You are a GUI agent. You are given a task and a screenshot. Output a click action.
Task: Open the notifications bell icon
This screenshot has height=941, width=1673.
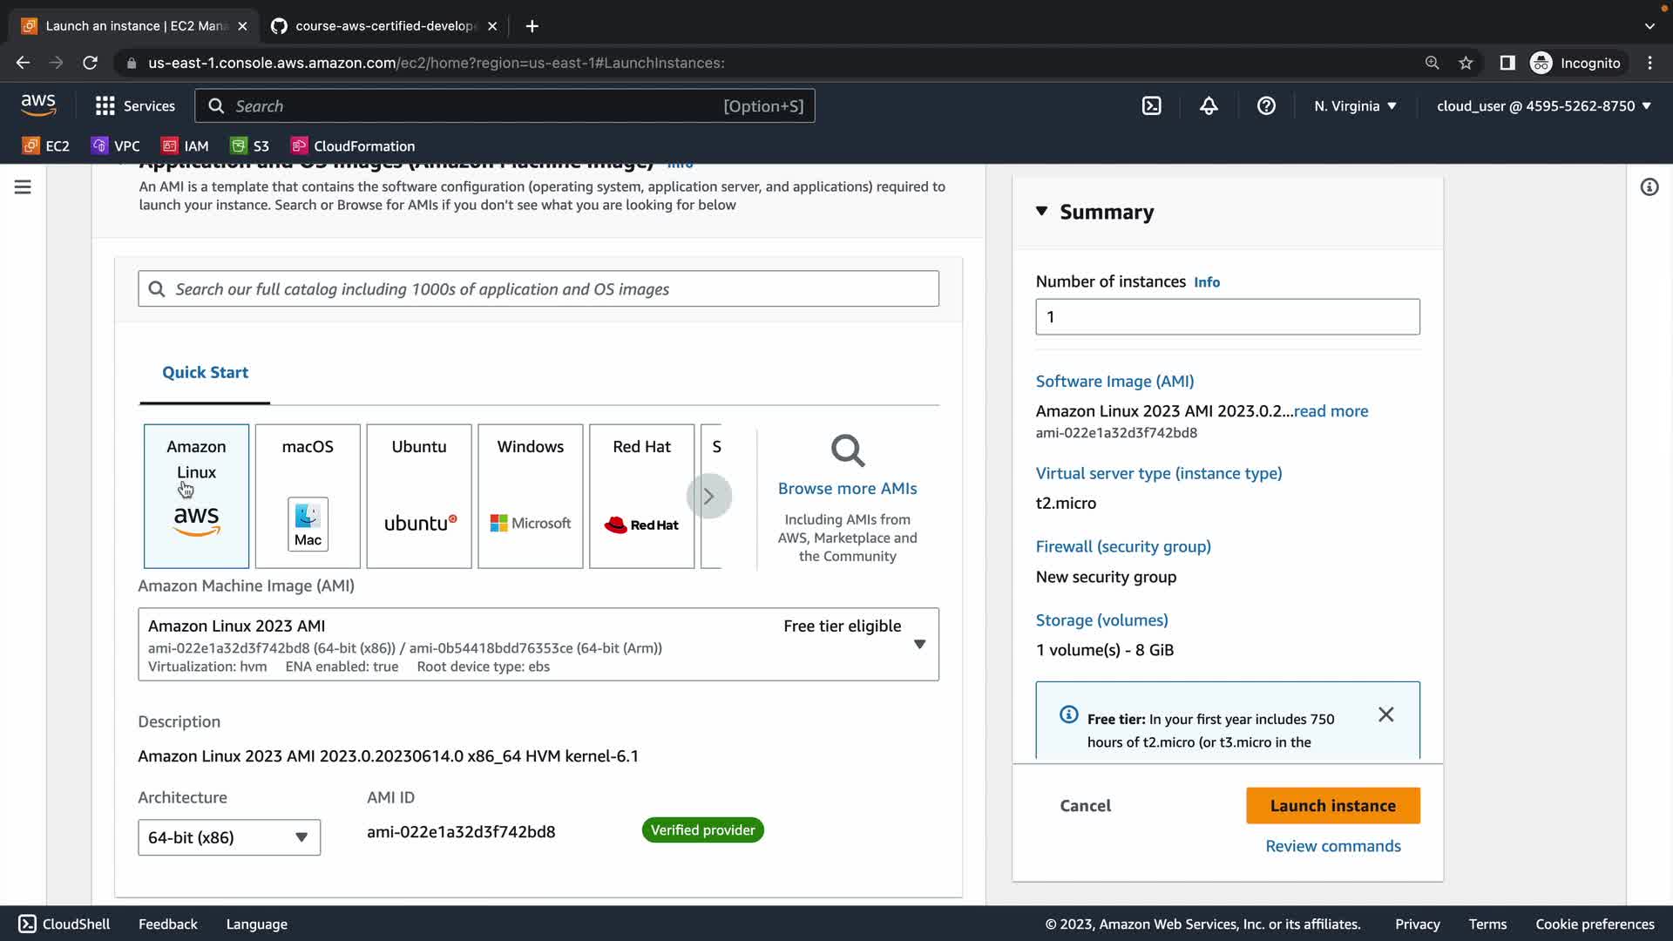click(x=1209, y=106)
